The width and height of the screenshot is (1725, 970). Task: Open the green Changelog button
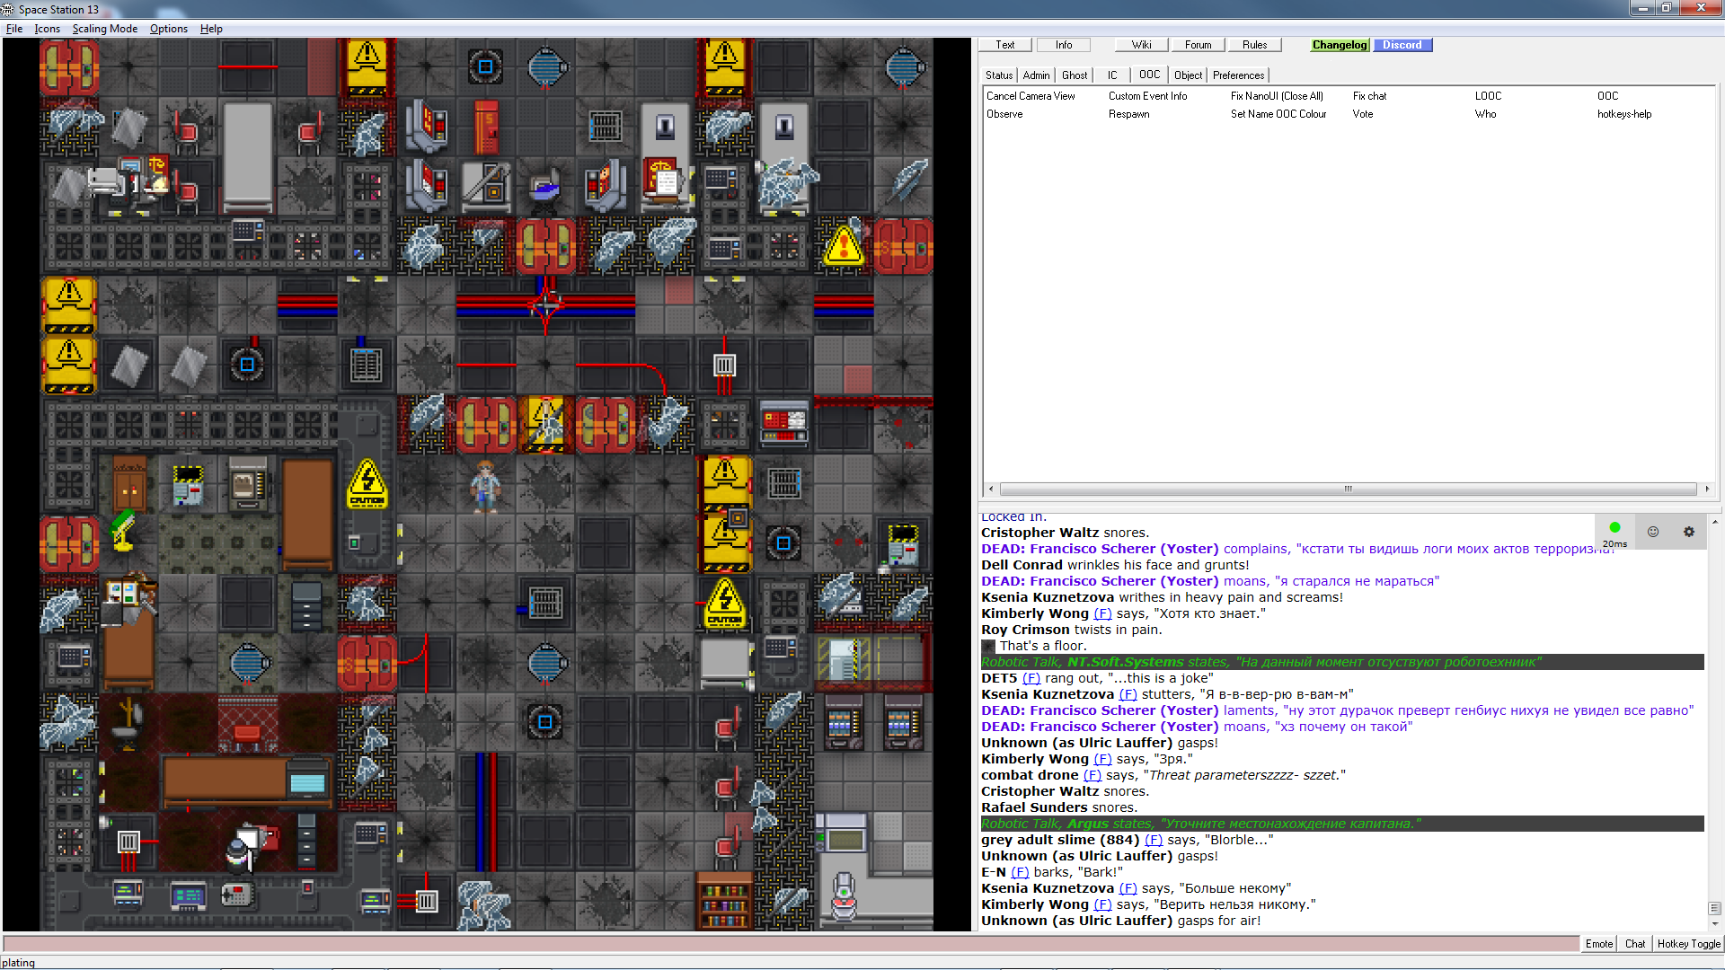(1339, 45)
